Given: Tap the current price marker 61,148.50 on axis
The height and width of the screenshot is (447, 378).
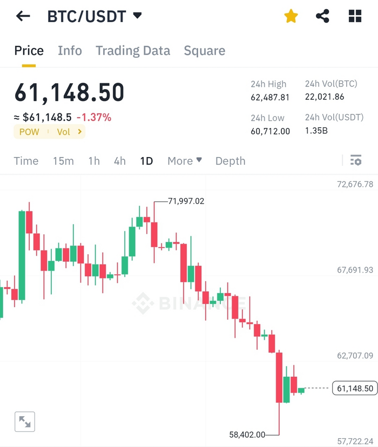Looking at the screenshot, I should (354, 388).
